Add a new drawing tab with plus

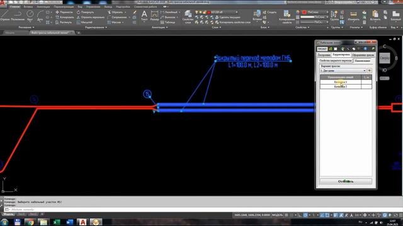click(x=79, y=33)
